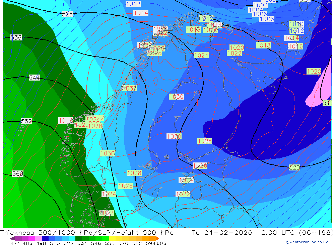Click the orange right arrow end of legend

point(157,238)
